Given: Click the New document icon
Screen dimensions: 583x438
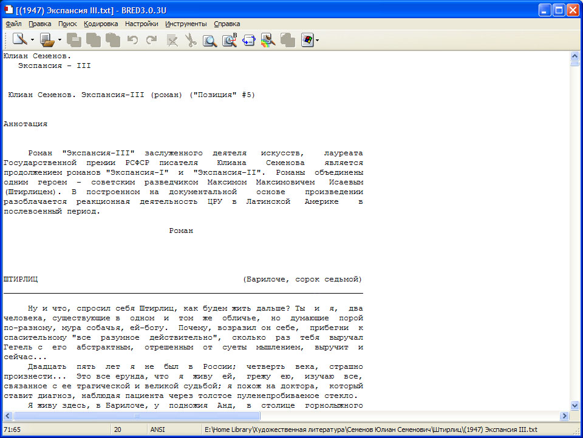Looking at the screenshot, I should (19, 39).
